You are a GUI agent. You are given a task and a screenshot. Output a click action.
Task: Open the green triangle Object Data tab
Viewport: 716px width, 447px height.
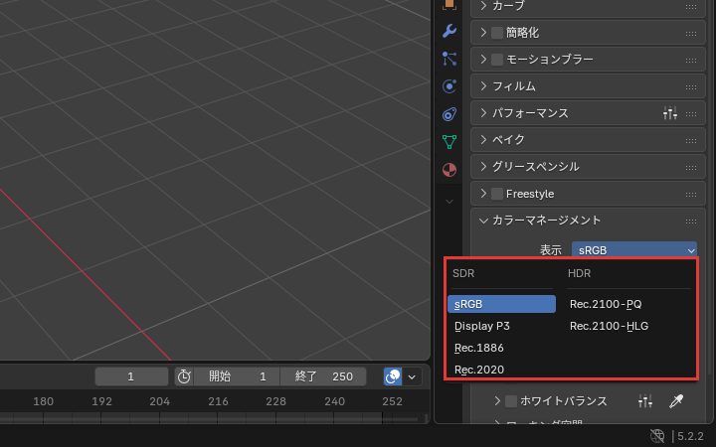click(449, 142)
